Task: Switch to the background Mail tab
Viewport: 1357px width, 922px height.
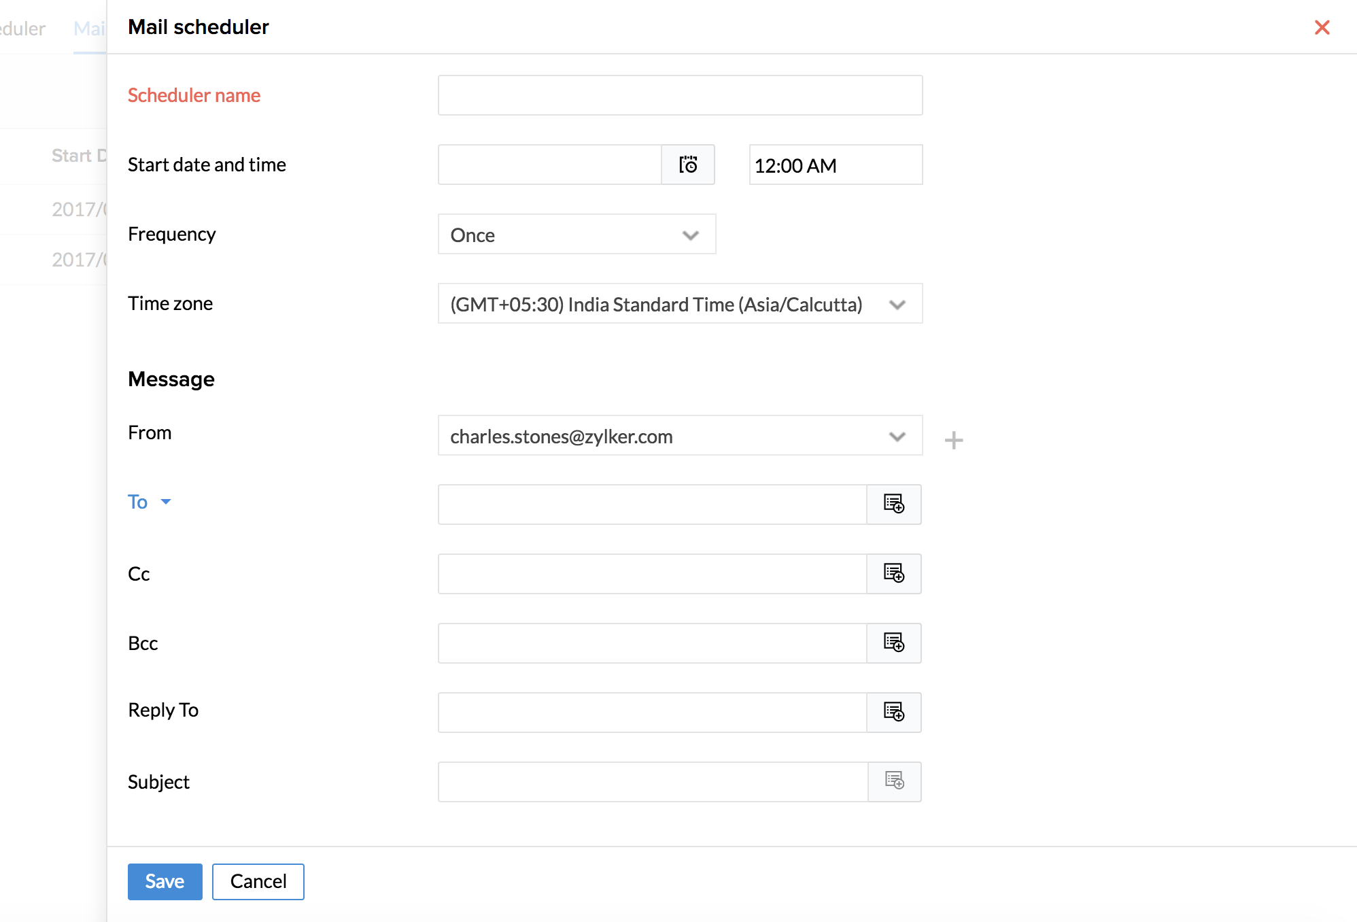Action: click(90, 29)
